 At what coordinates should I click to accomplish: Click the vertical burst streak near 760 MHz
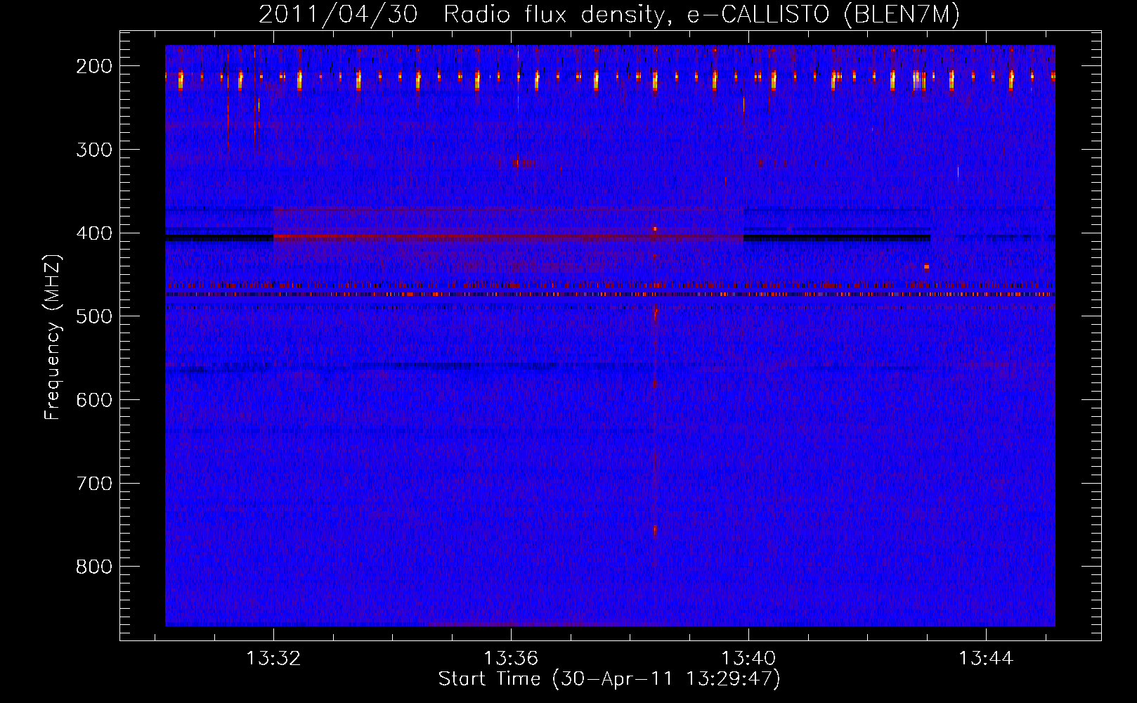(655, 531)
